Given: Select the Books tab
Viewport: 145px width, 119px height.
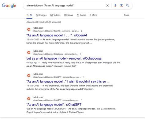Looking at the screenshot, I should (x=81, y=15).
